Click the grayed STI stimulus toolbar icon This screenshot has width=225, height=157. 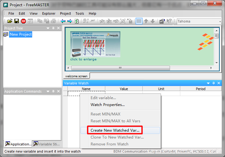pyautogui.click(x=86, y=21)
